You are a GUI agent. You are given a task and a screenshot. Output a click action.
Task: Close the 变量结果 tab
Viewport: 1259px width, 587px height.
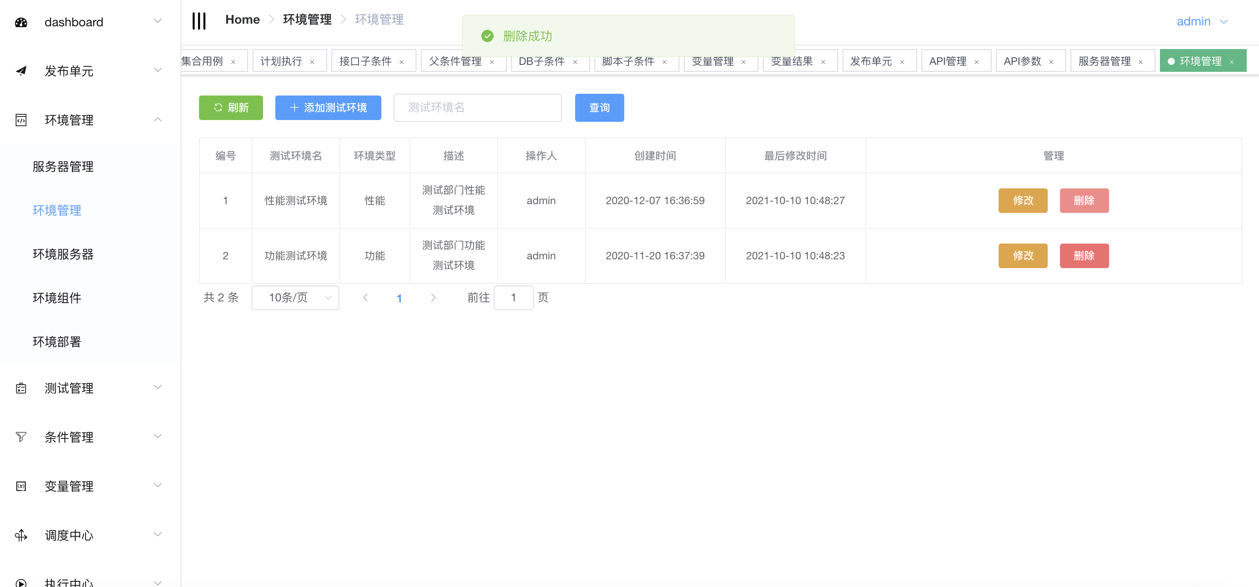823,62
